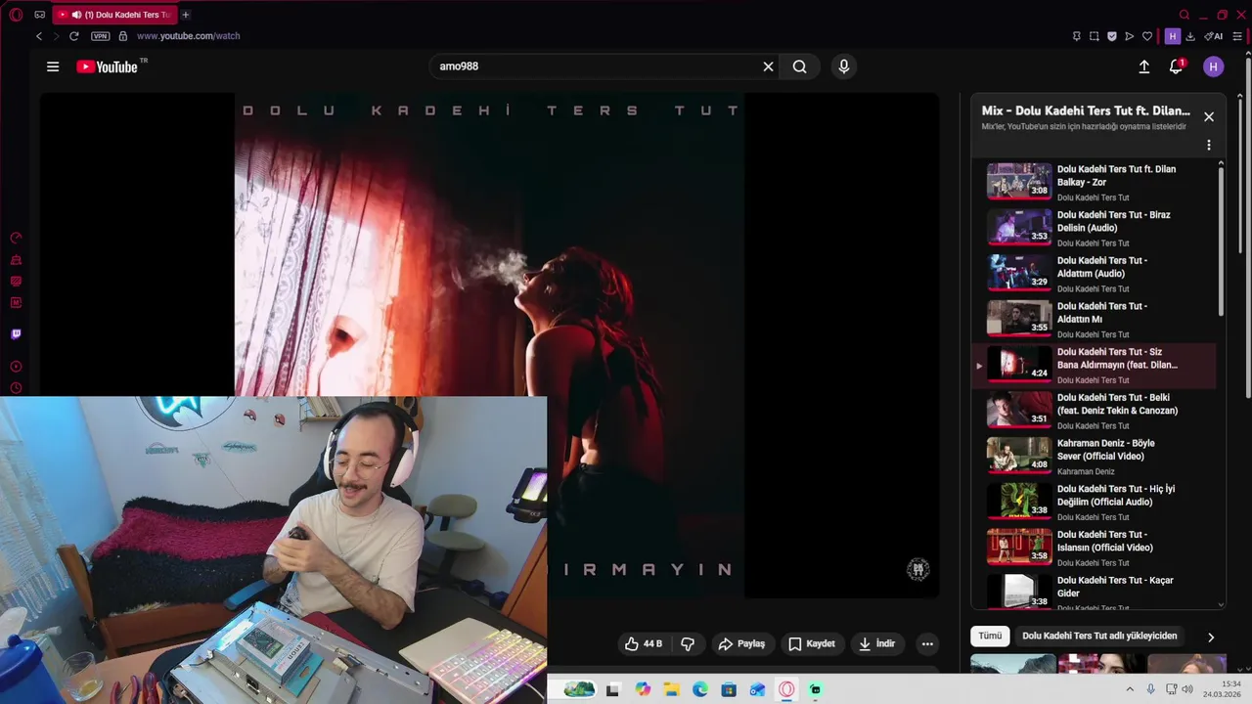Click the youtube.com/watch address field
Screen dimensions: 1252x704
188,36
